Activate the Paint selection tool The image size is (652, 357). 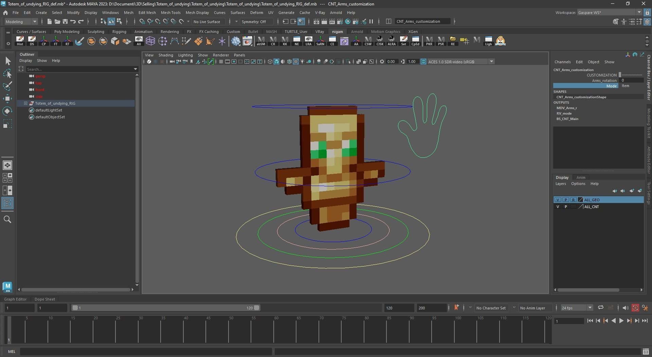pos(7,86)
